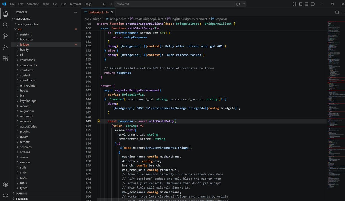Close the bridgeApi.ts tab
The image size is (345, 201).
click(112, 12)
